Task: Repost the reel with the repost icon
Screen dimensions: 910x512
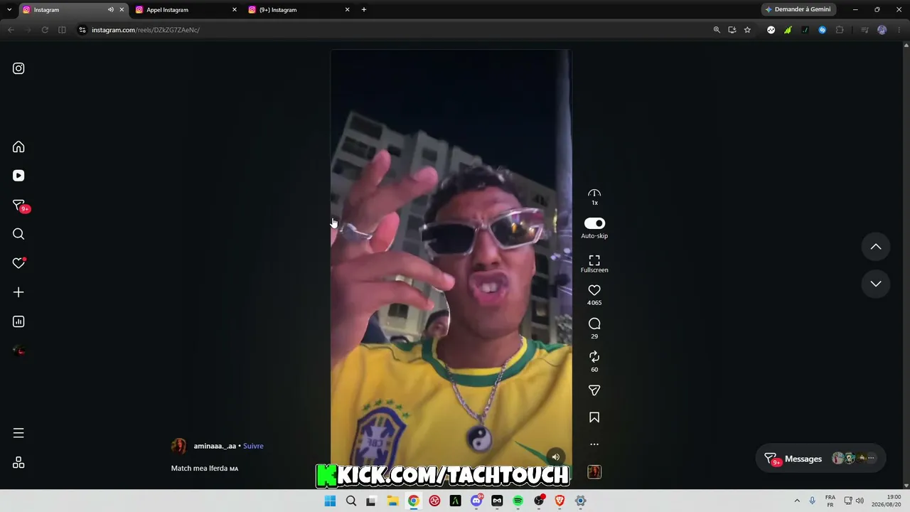Action: click(x=594, y=357)
